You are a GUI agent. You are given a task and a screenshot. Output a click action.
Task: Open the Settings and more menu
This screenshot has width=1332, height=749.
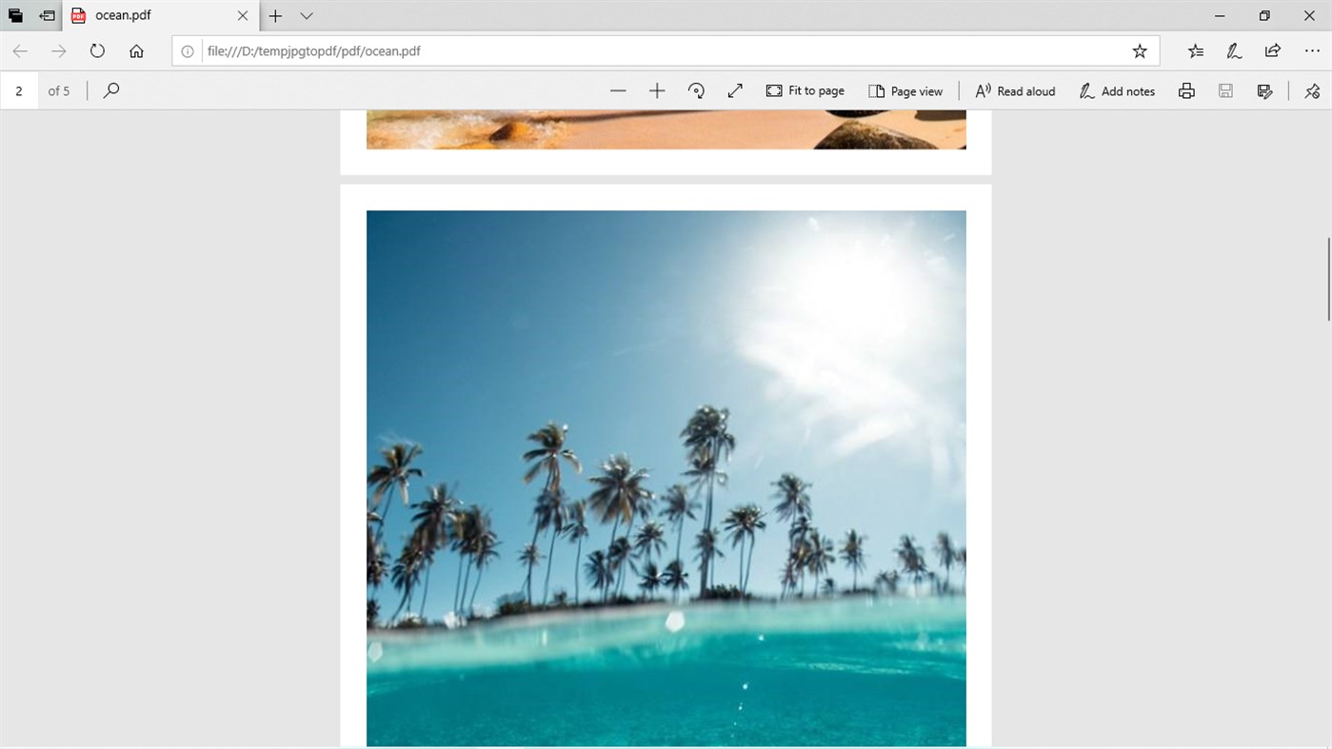(1310, 50)
